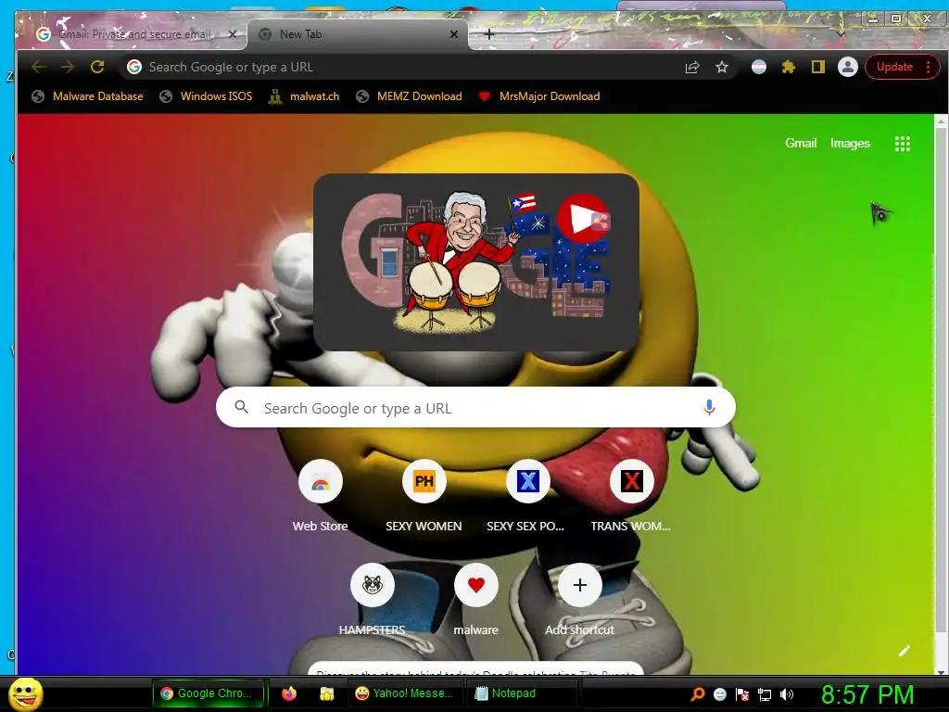Share the Google Doodle

point(601,222)
